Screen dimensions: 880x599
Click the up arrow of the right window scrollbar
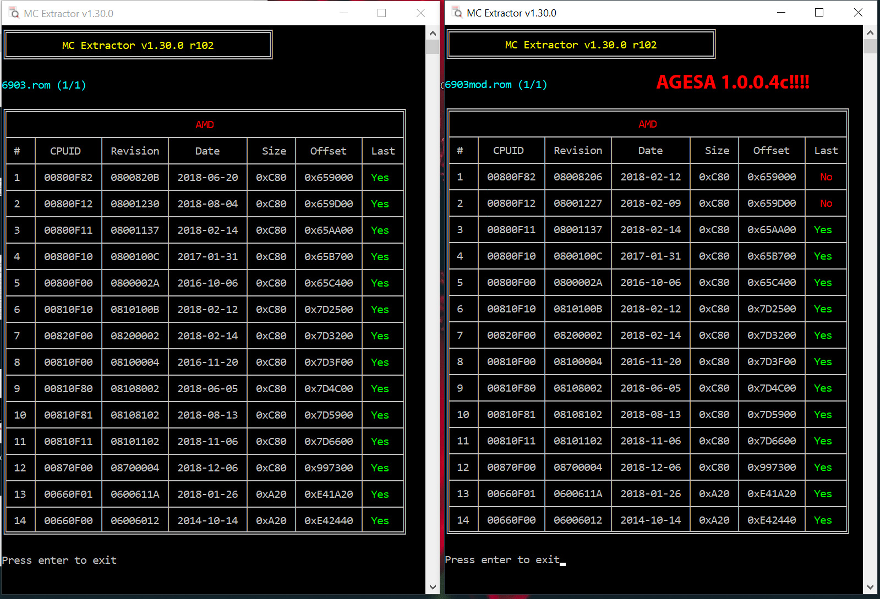(870, 32)
